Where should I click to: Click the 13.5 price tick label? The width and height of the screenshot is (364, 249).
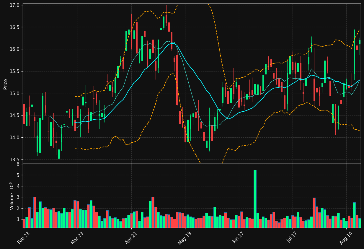pyautogui.click(x=15, y=160)
